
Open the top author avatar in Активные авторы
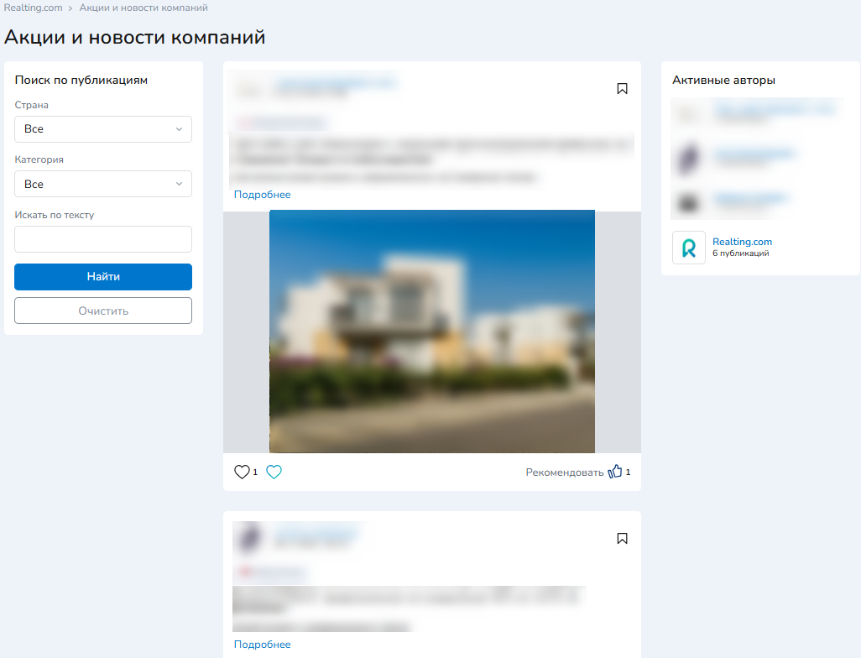coord(689,112)
